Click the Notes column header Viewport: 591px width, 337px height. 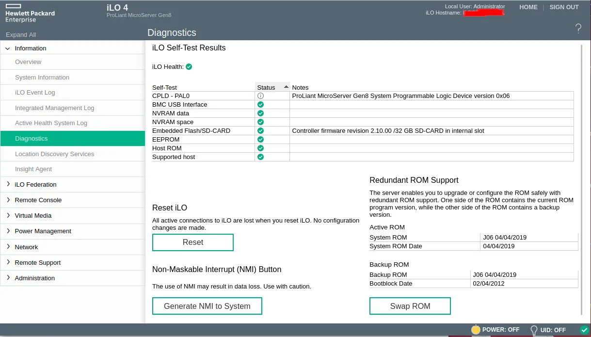pos(300,88)
